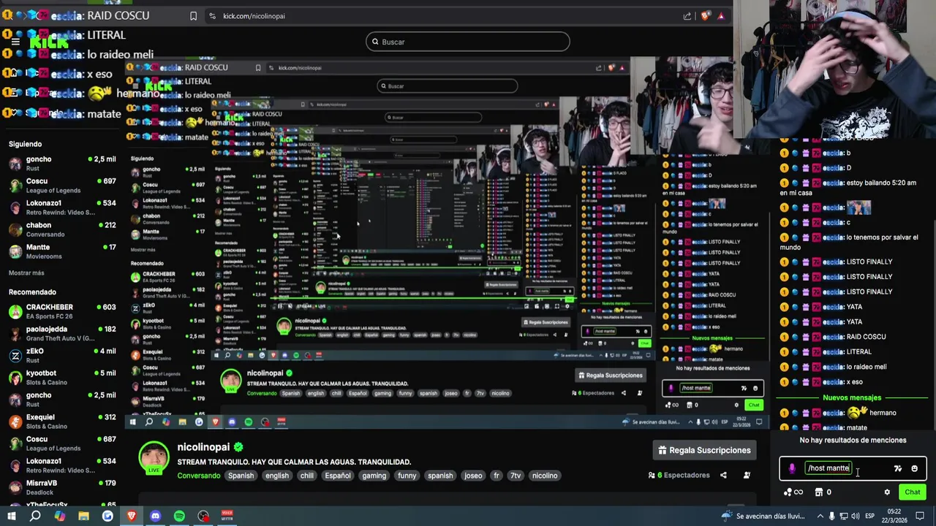Select the Español tag
This screenshot has width=936, height=526.
338,476
